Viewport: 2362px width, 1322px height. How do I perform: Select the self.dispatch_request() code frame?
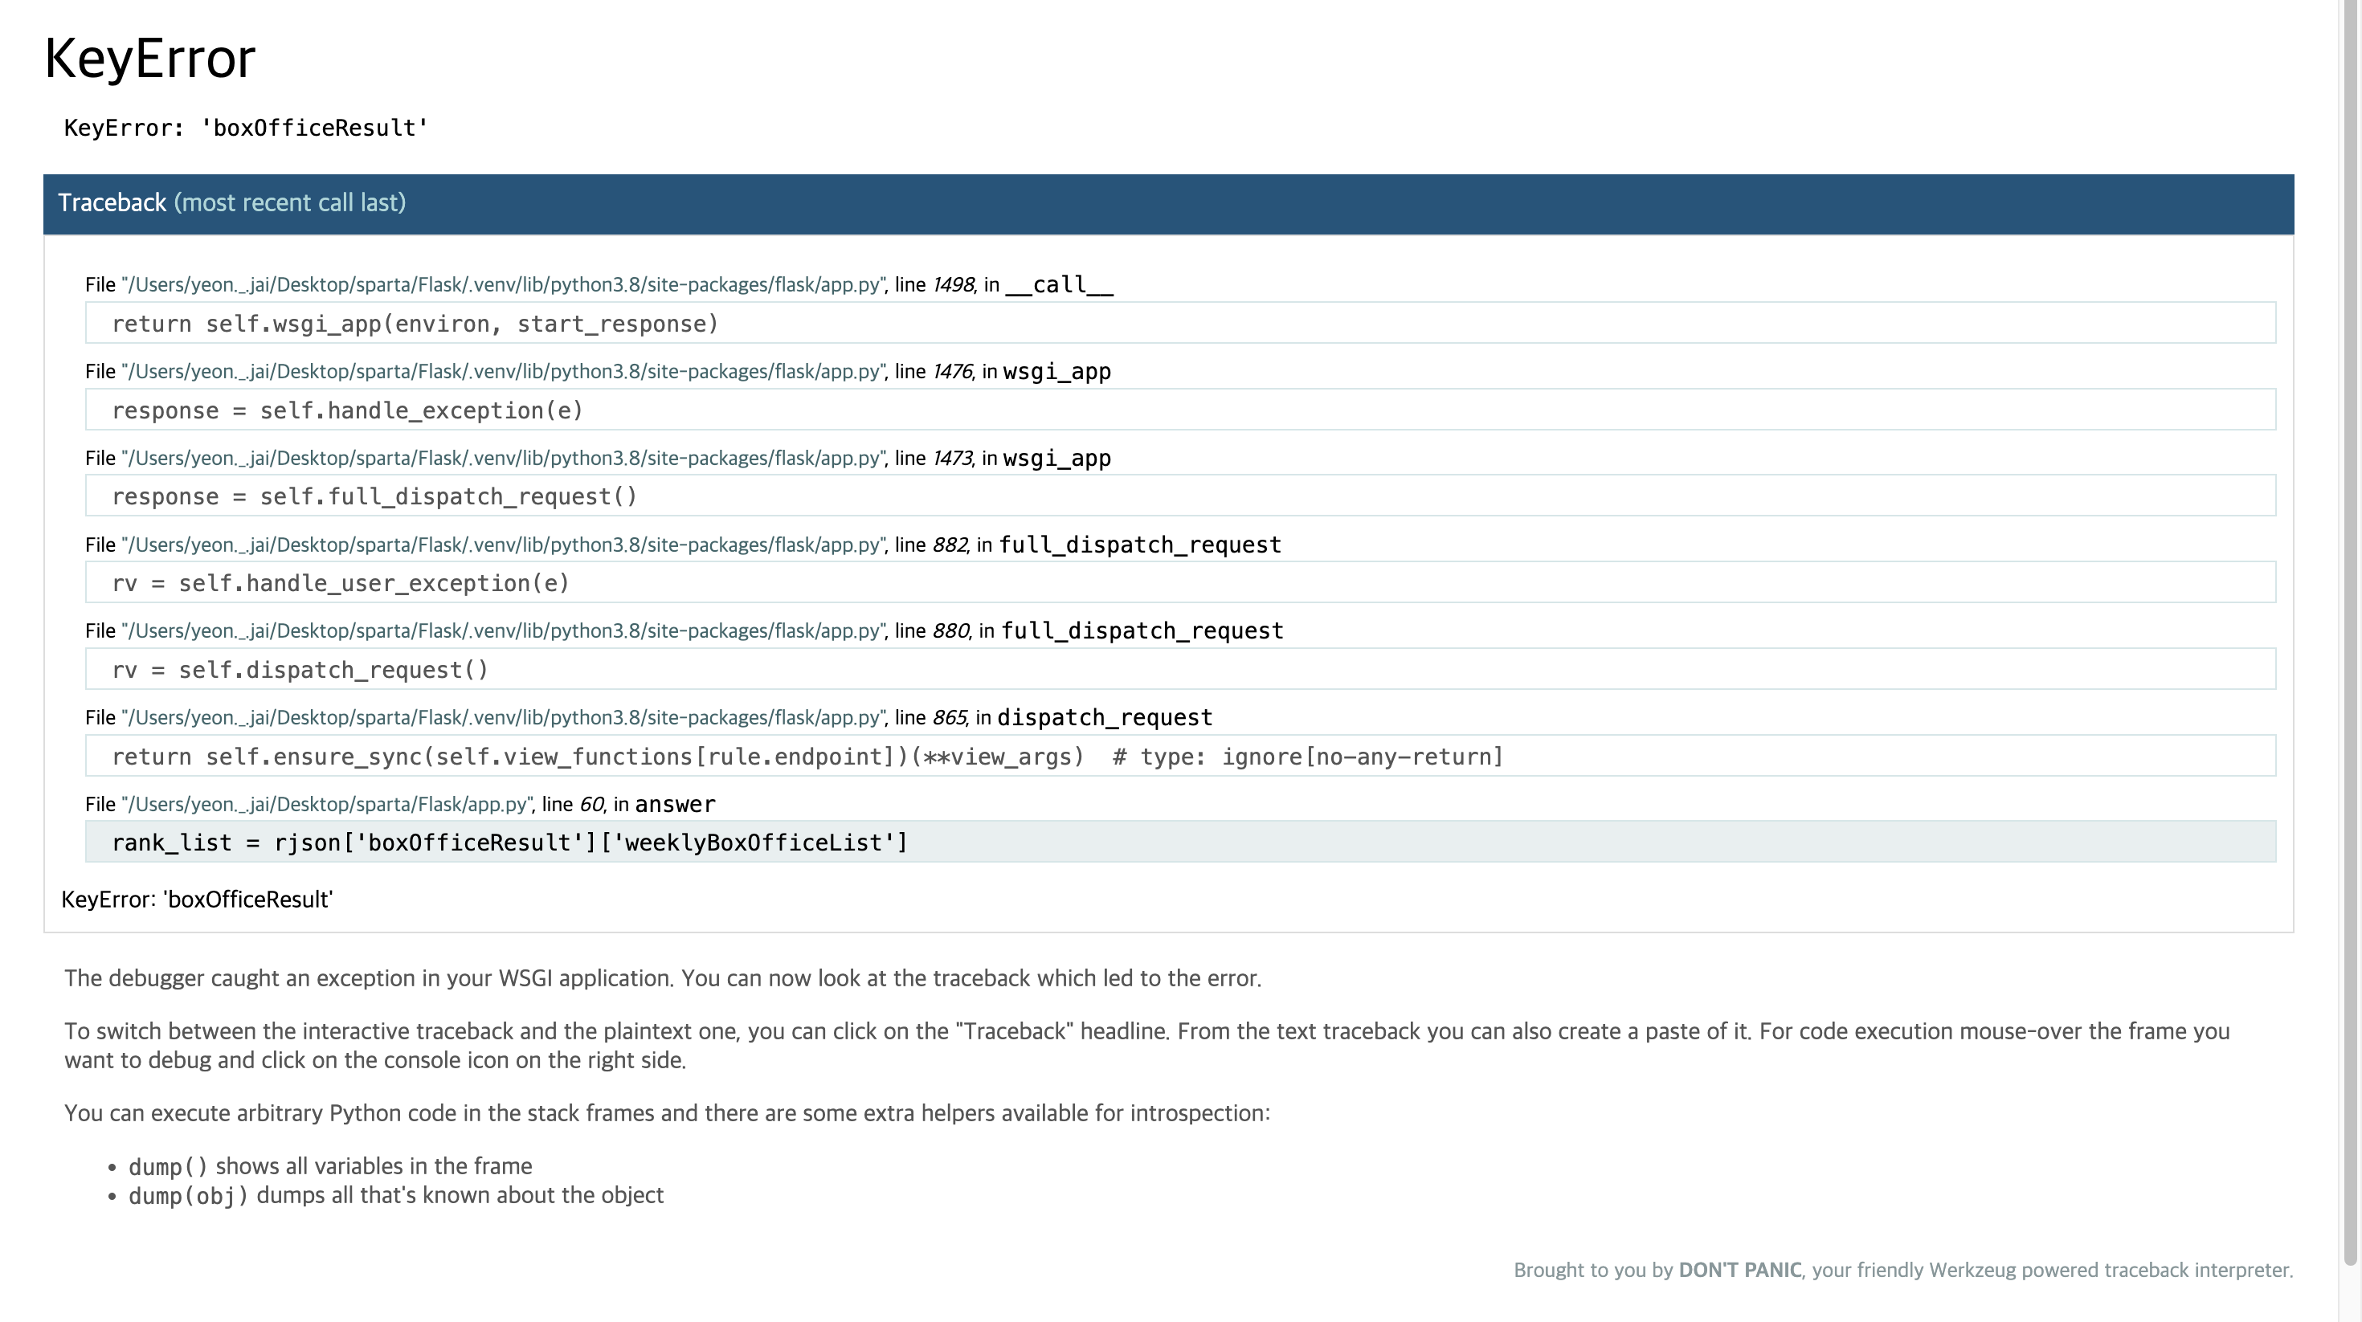click(x=300, y=670)
